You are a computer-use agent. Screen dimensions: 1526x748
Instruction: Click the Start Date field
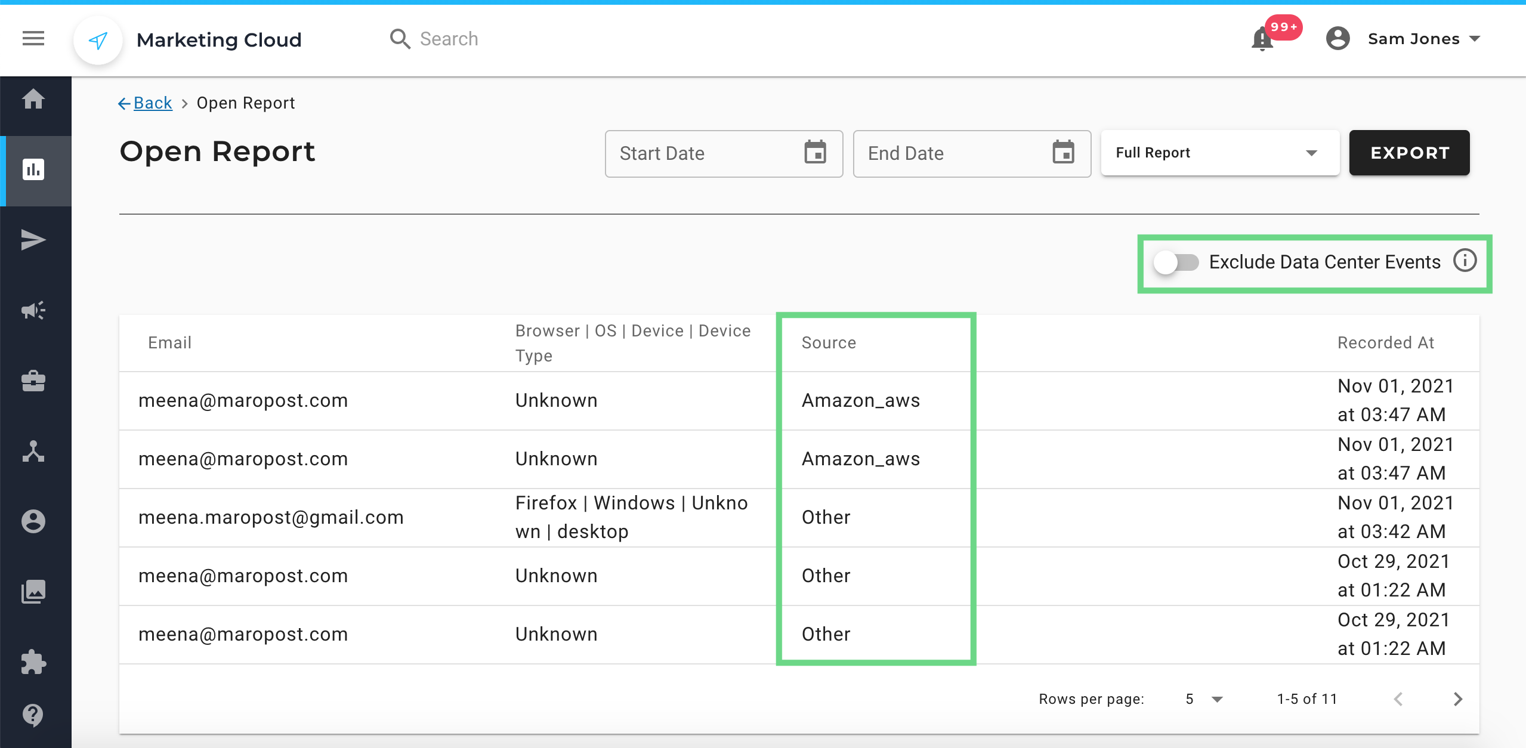724,153
